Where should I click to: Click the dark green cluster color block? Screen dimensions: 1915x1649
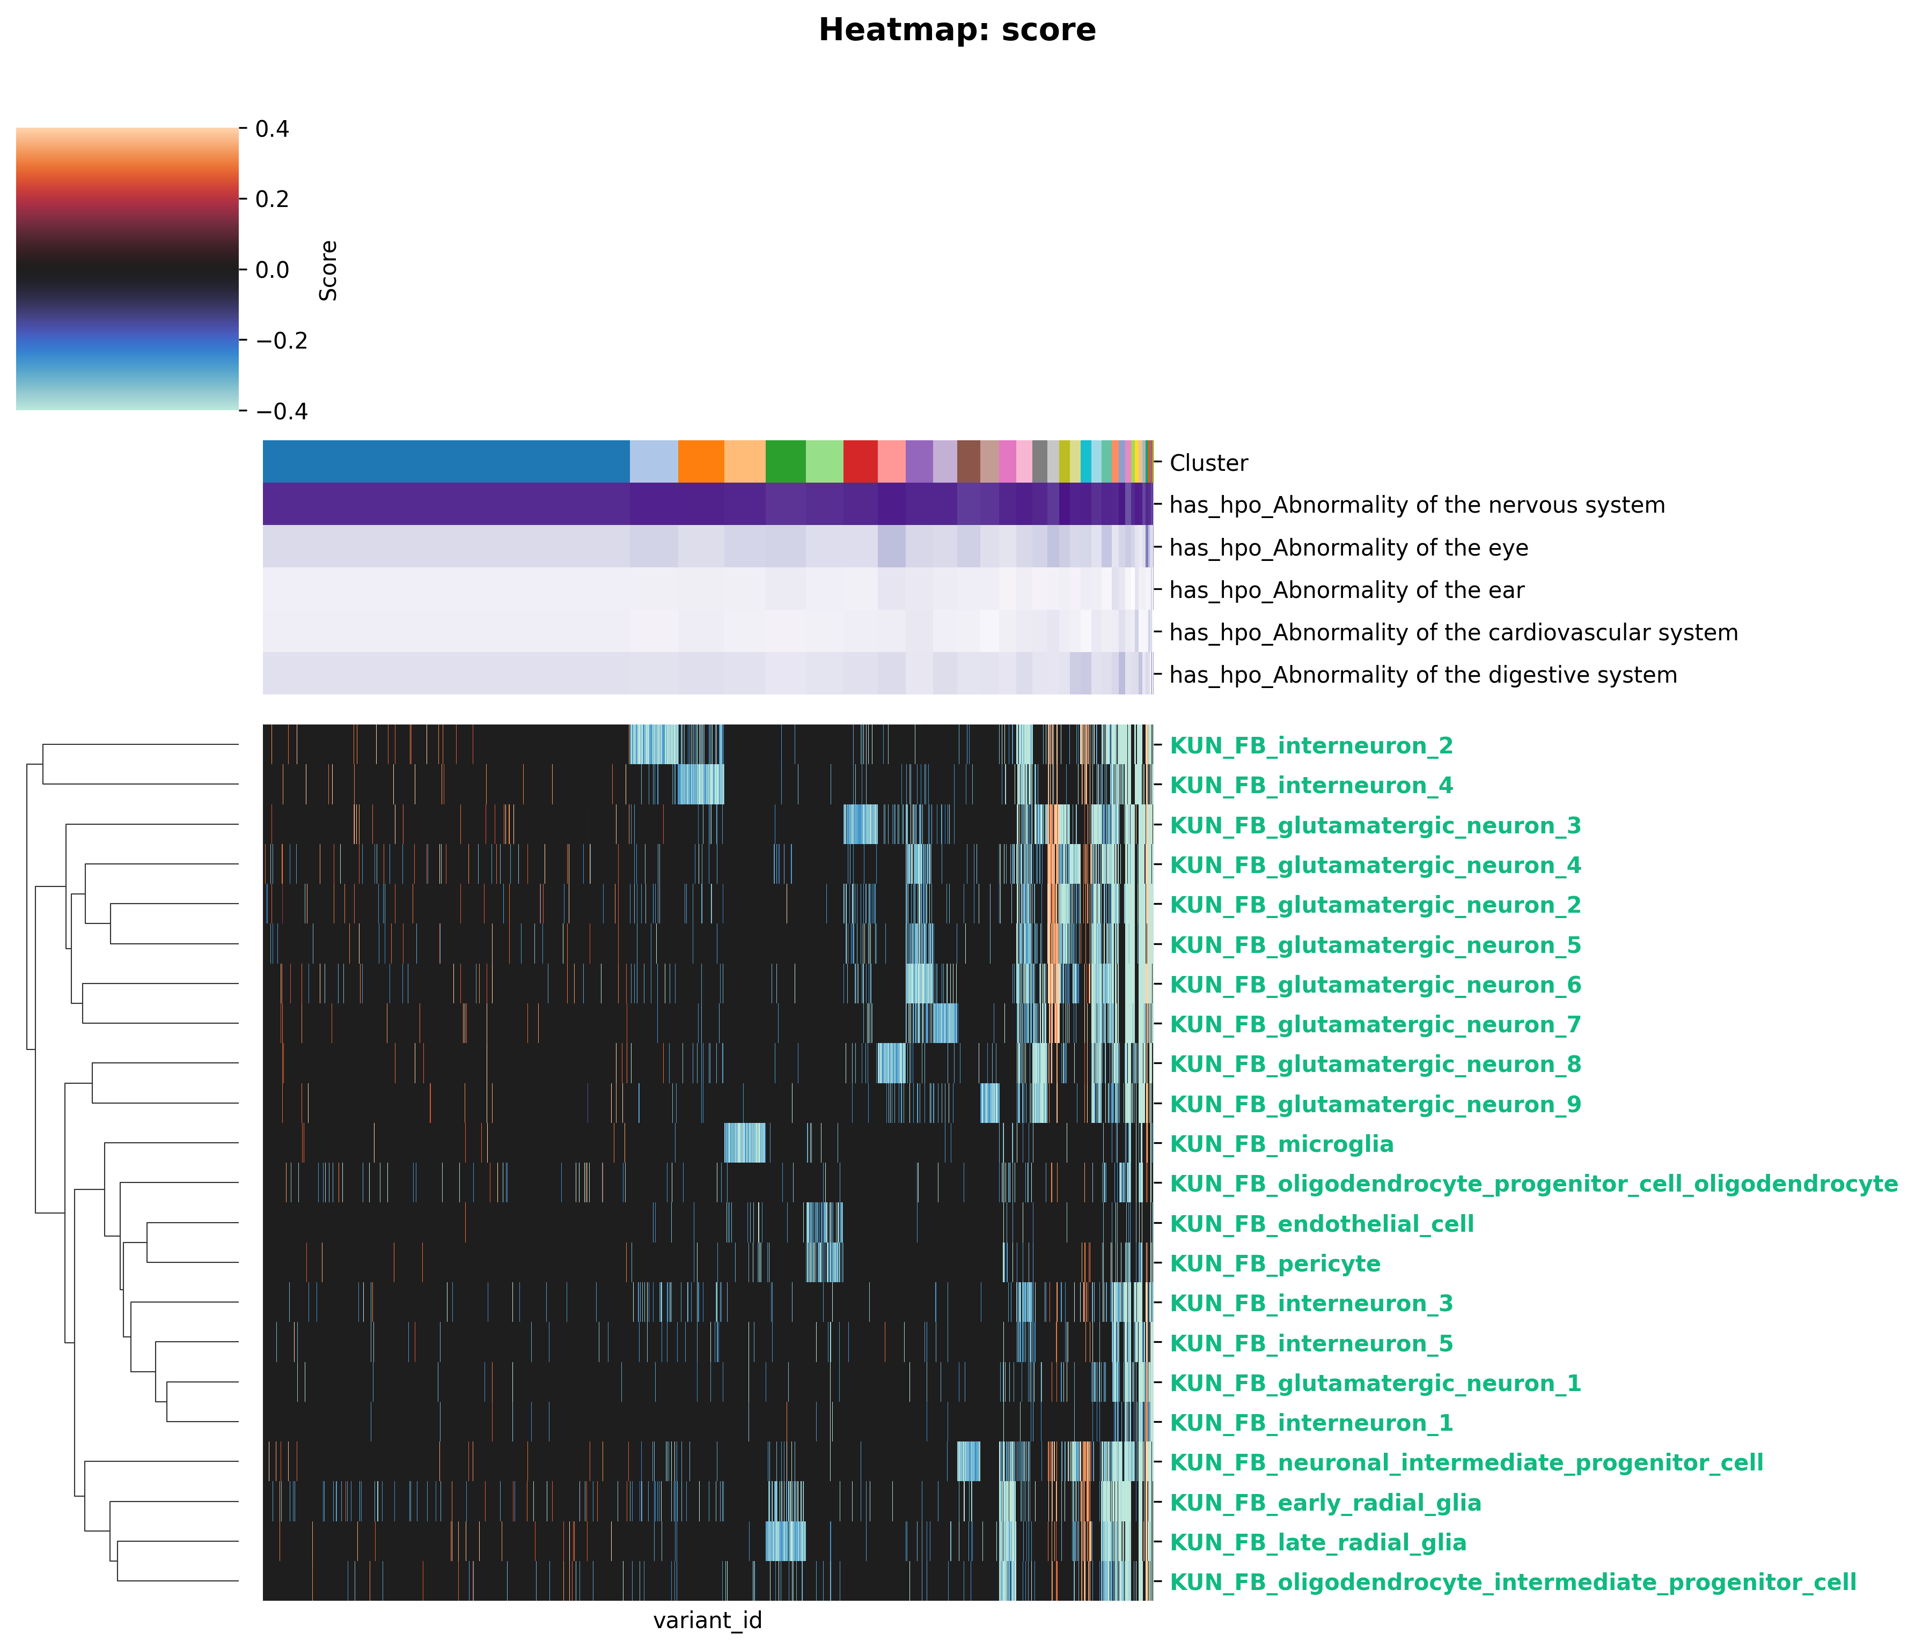coord(786,461)
